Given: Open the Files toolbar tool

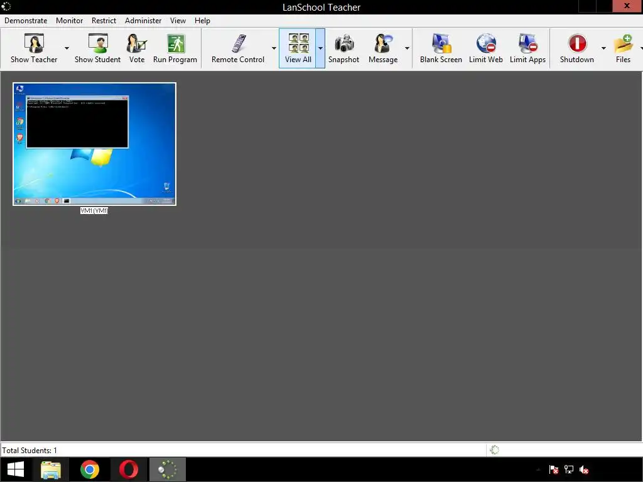Looking at the screenshot, I should click(x=623, y=48).
